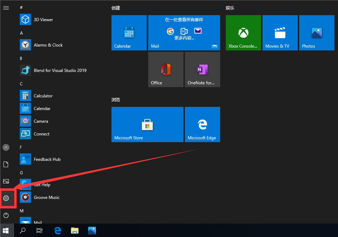Click the 'M' letter group header
Screen dimensions: 338x237
coord(22,211)
